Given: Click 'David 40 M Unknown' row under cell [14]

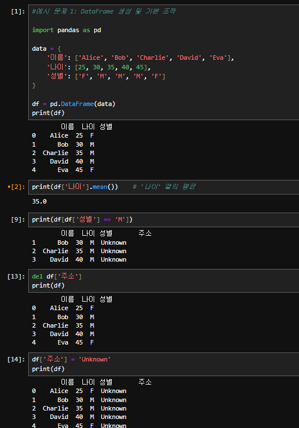Looking at the screenshot, I should pyautogui.click(x=79, y=417).
